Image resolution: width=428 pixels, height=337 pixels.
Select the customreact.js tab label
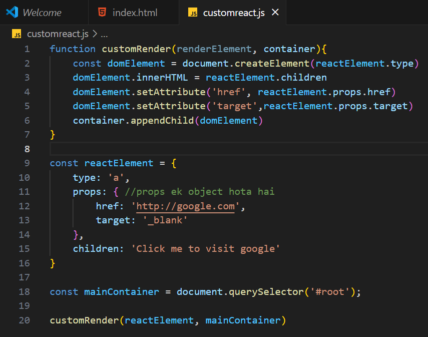click(x=233, y=13)
